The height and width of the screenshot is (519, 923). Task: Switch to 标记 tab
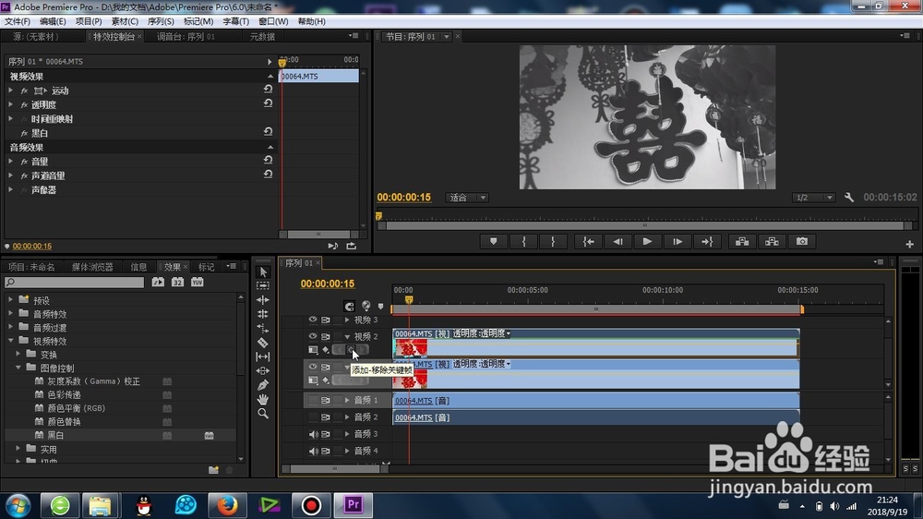pyautogui.click(x=206, y=267)
